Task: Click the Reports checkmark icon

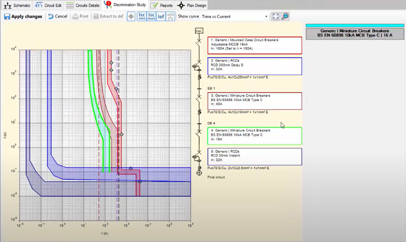Action: coord(154,5)
